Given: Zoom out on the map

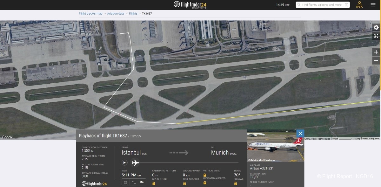Looking at the screenshot, I should coord(376,60).
